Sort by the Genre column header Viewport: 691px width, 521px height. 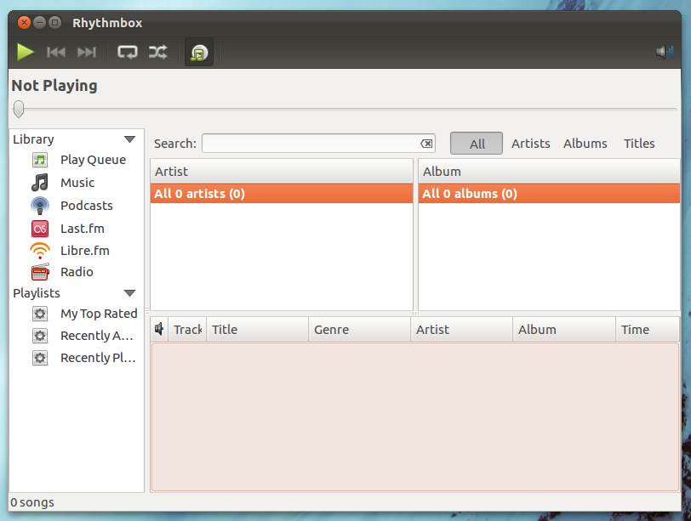[x=360, y=329]
